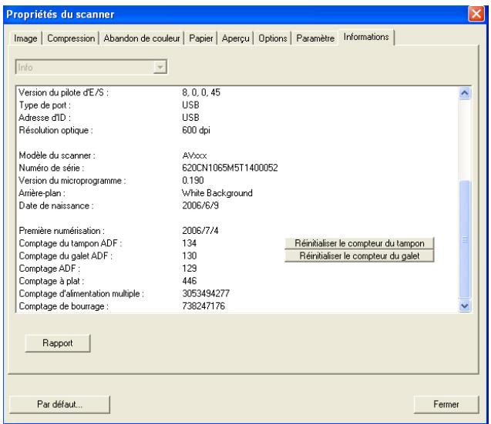This screenshot has width=491, height=424.
Task: Click the White Background value
Action: pyautogui.click(x=217, y=193)
